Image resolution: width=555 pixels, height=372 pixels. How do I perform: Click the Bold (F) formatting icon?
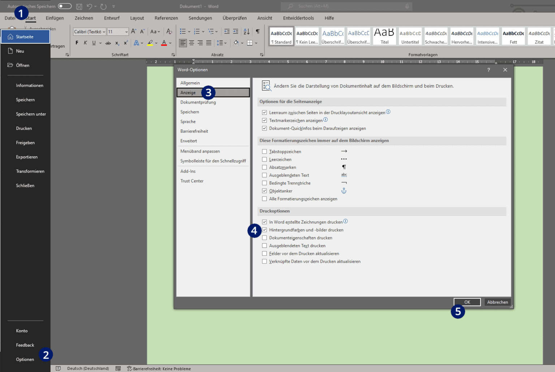(77, 43)
